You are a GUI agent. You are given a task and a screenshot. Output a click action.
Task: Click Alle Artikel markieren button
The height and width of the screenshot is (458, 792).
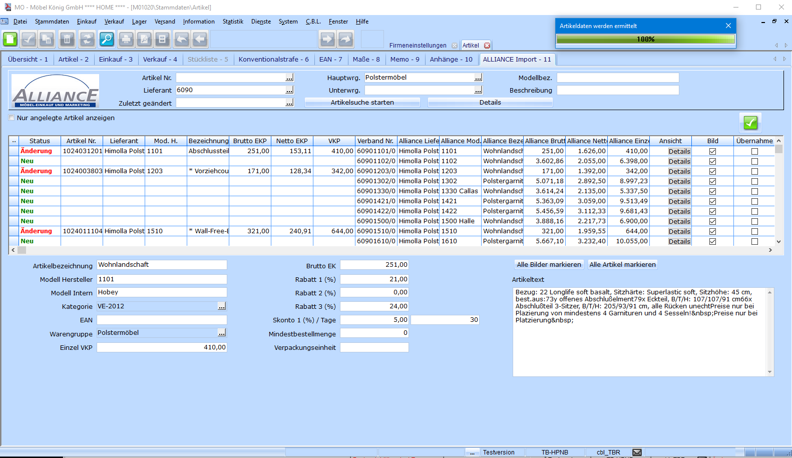point(622,265)
